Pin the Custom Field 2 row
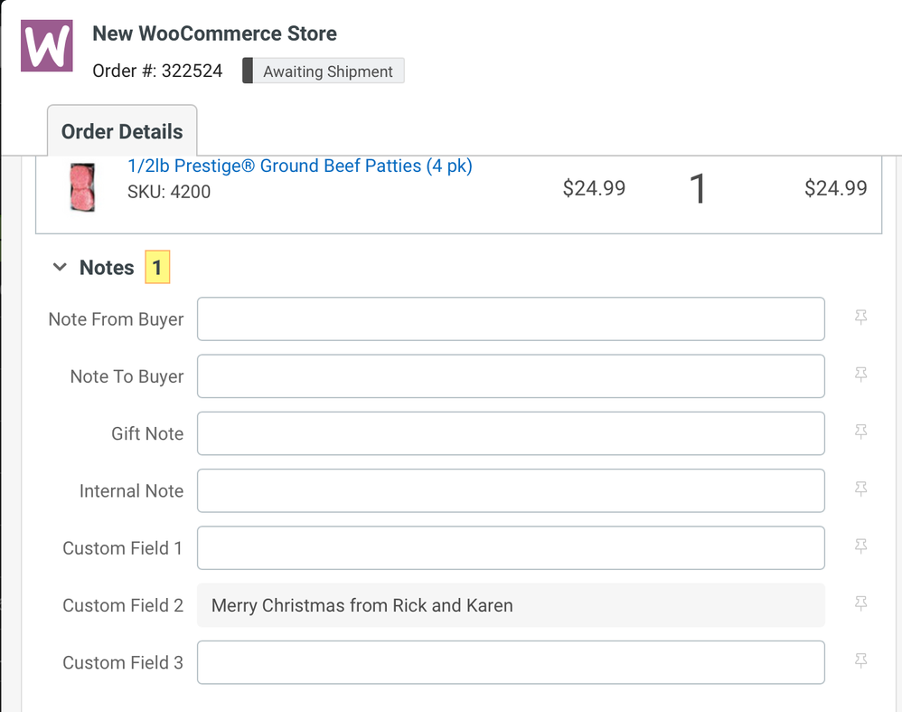Screen dimensions: 902x712 coord(860,603)
